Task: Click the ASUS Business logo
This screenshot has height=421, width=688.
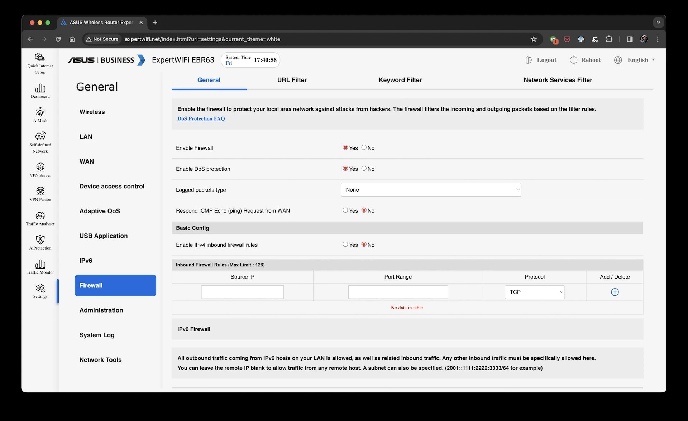Action: 107,60
